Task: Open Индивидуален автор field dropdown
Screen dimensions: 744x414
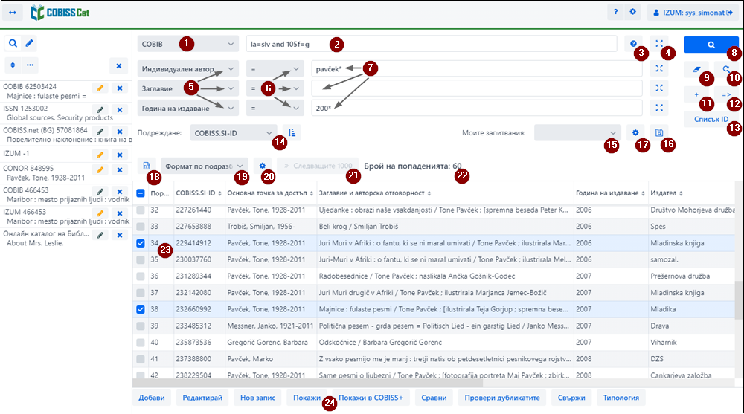Action: [x=188, y=69]
